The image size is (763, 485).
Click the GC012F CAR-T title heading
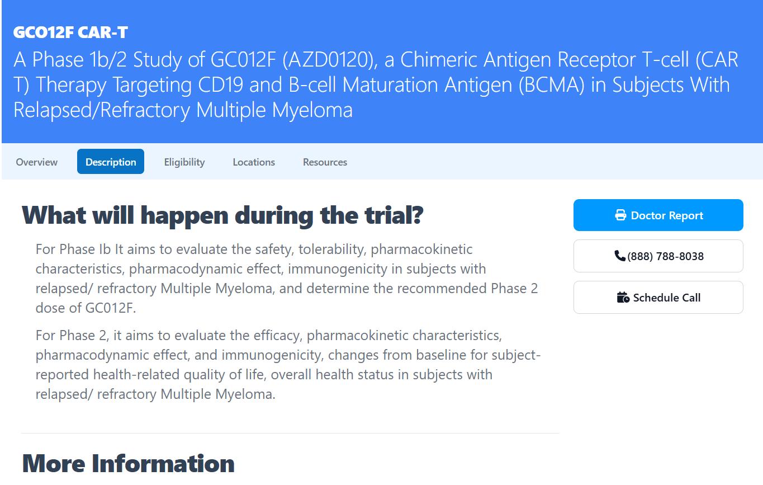(x=70, y=32)
